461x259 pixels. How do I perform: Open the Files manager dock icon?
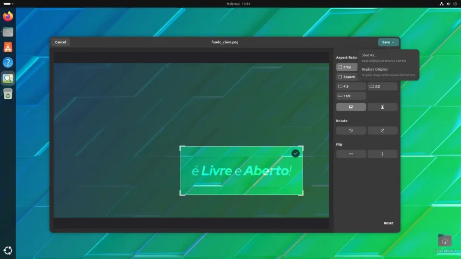(x=8, y=32)
